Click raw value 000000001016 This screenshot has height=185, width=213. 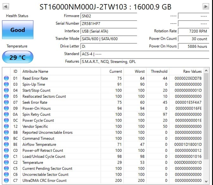(188, 156)
